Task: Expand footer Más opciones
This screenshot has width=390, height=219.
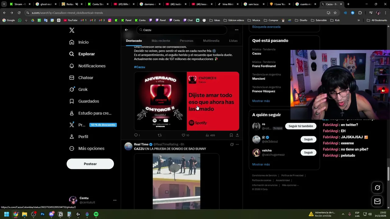Action: 290,185
